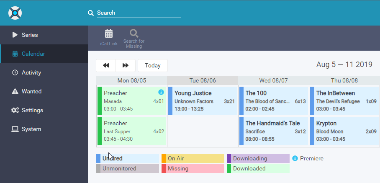The height and width of the screenshot is (183, 380).
Task: Click Search for Missing magnifier icon
Action: tap(134, 34)
